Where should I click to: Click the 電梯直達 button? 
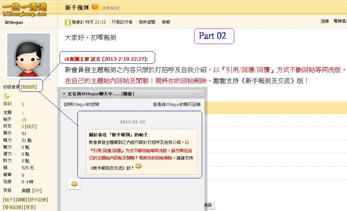pos(340,21)
